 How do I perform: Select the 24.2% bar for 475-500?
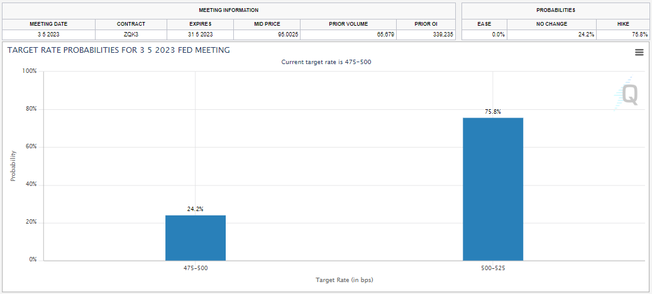(196, 238)
